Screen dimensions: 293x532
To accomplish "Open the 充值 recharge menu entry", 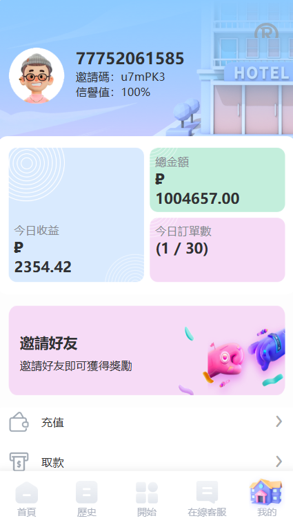I will click(146, 422).
